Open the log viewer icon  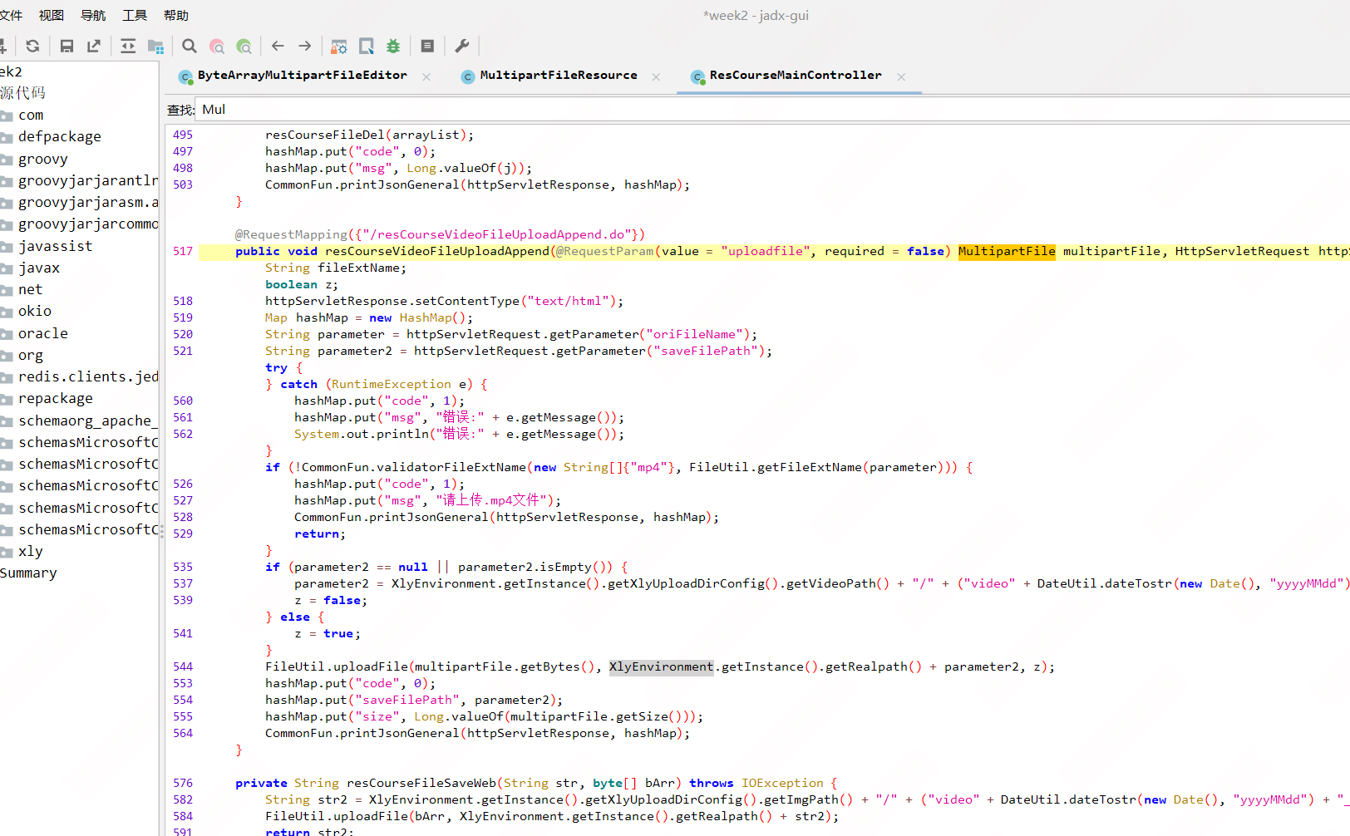pos(427,47)
